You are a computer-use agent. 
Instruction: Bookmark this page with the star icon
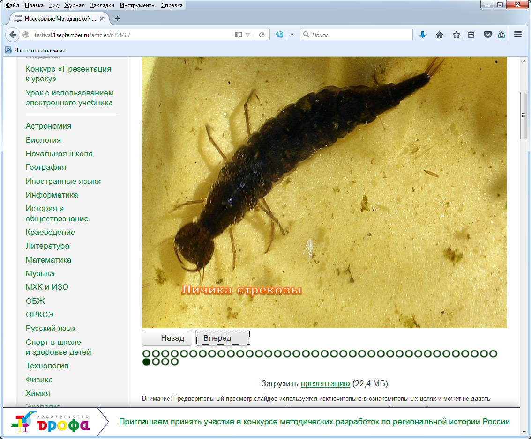pyautogui.click(x=456, y=35)
